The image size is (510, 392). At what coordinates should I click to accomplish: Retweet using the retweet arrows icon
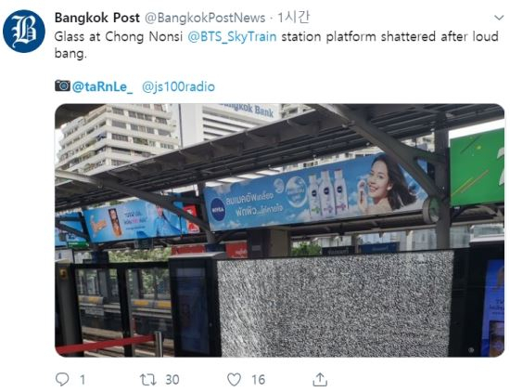tap(148, 380)
